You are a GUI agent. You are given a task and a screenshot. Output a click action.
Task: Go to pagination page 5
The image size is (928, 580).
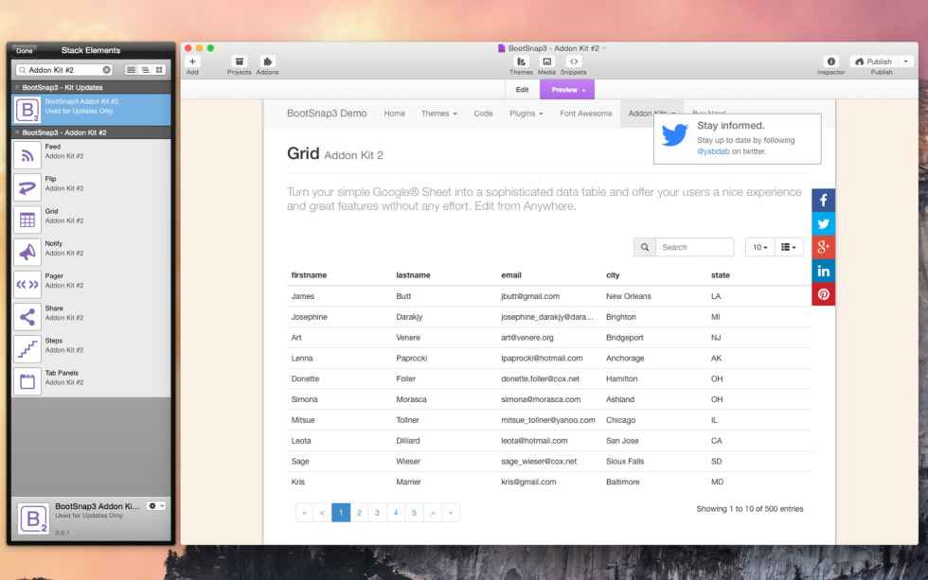414,513
